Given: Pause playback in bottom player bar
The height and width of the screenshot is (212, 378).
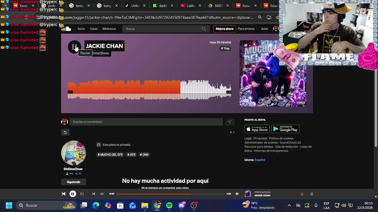Looking at the screenshot, I should [73, 194].
